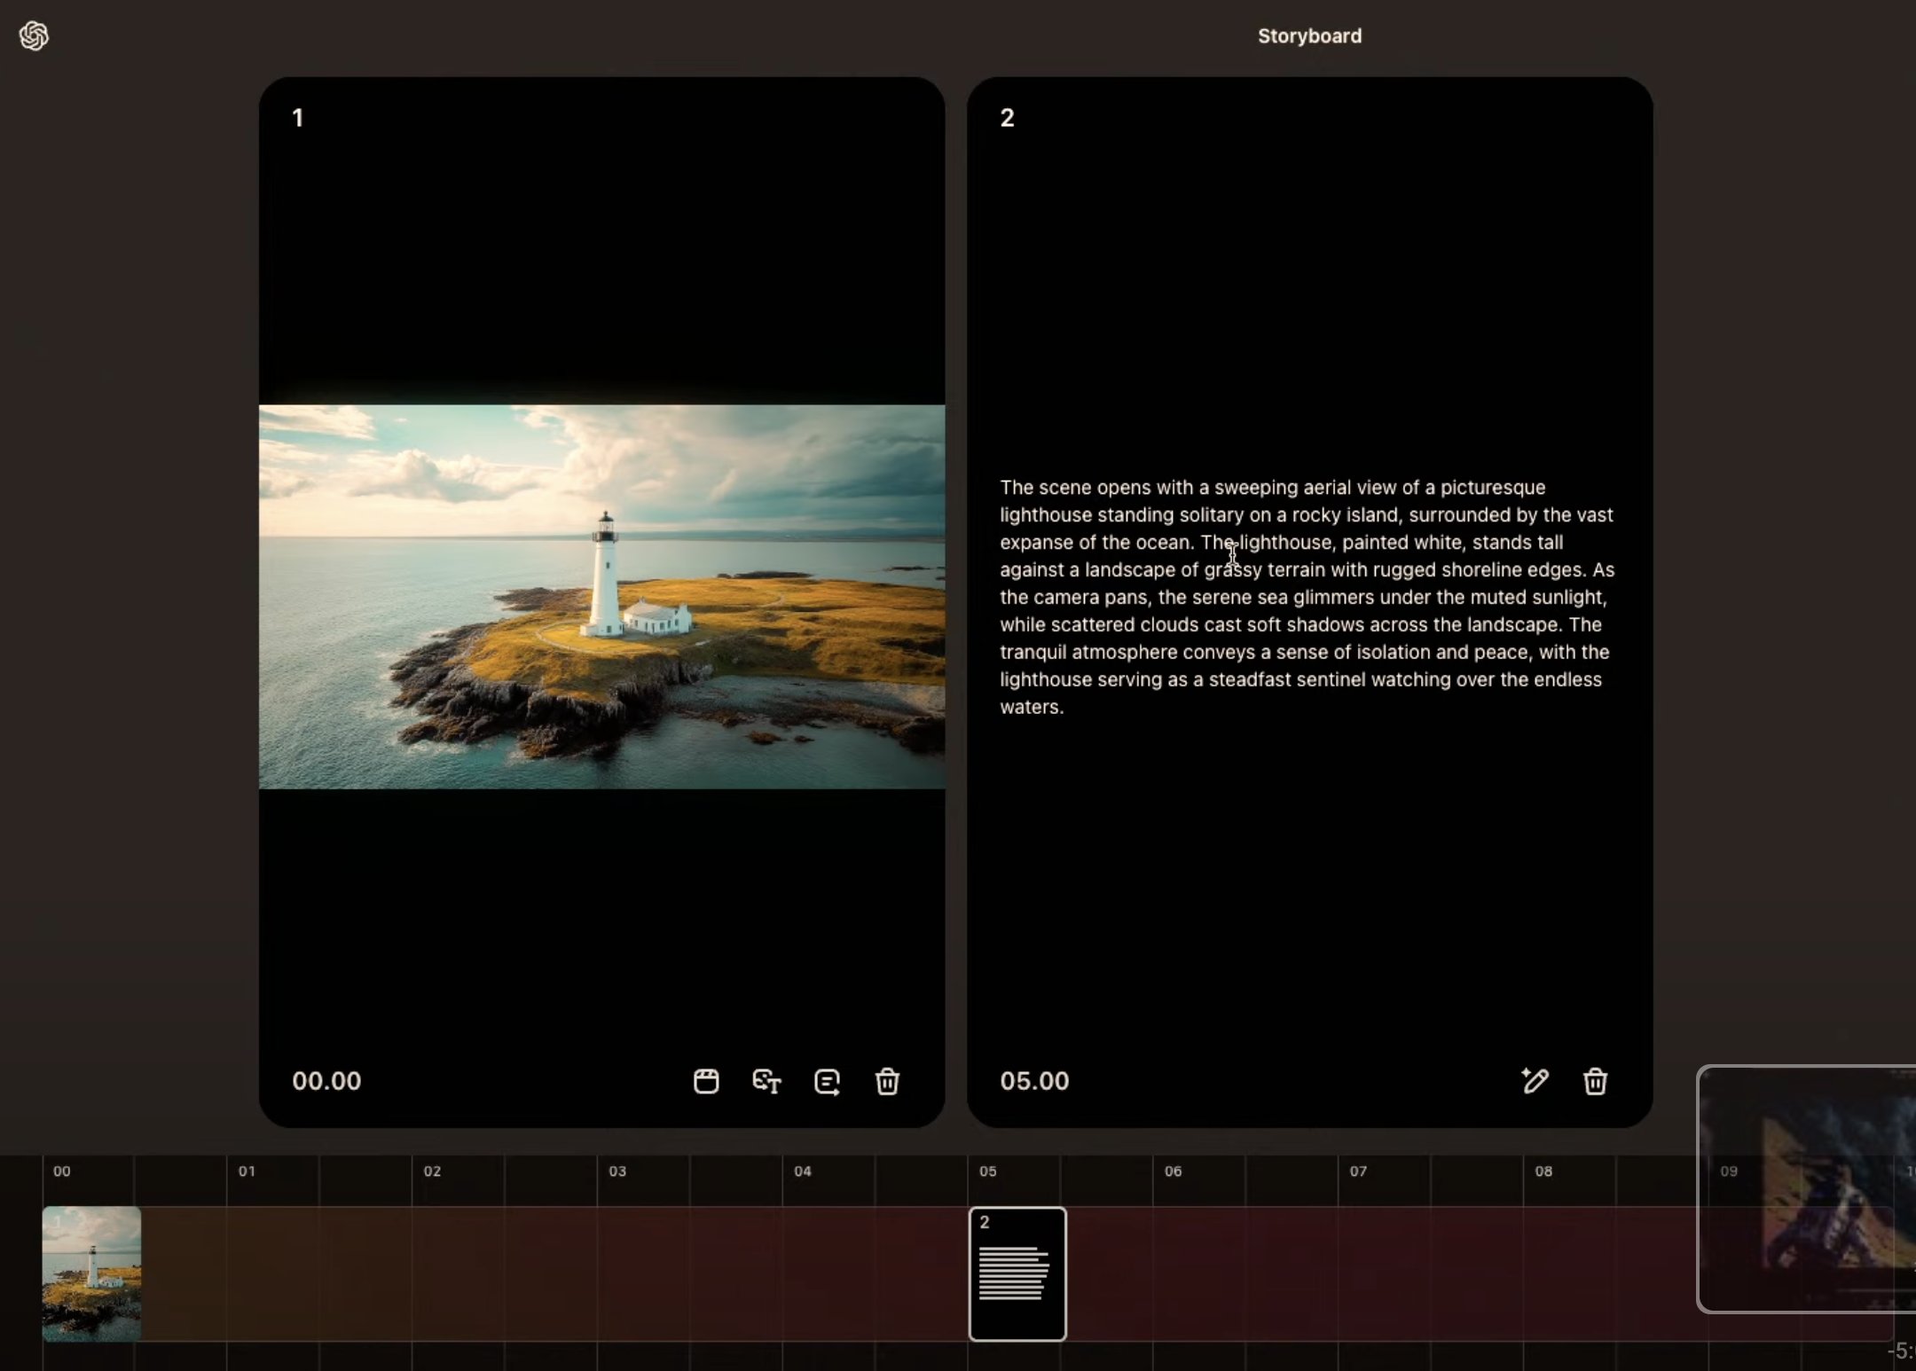Click the 05.00 timestamp on card 2

click(1034, 1081)
